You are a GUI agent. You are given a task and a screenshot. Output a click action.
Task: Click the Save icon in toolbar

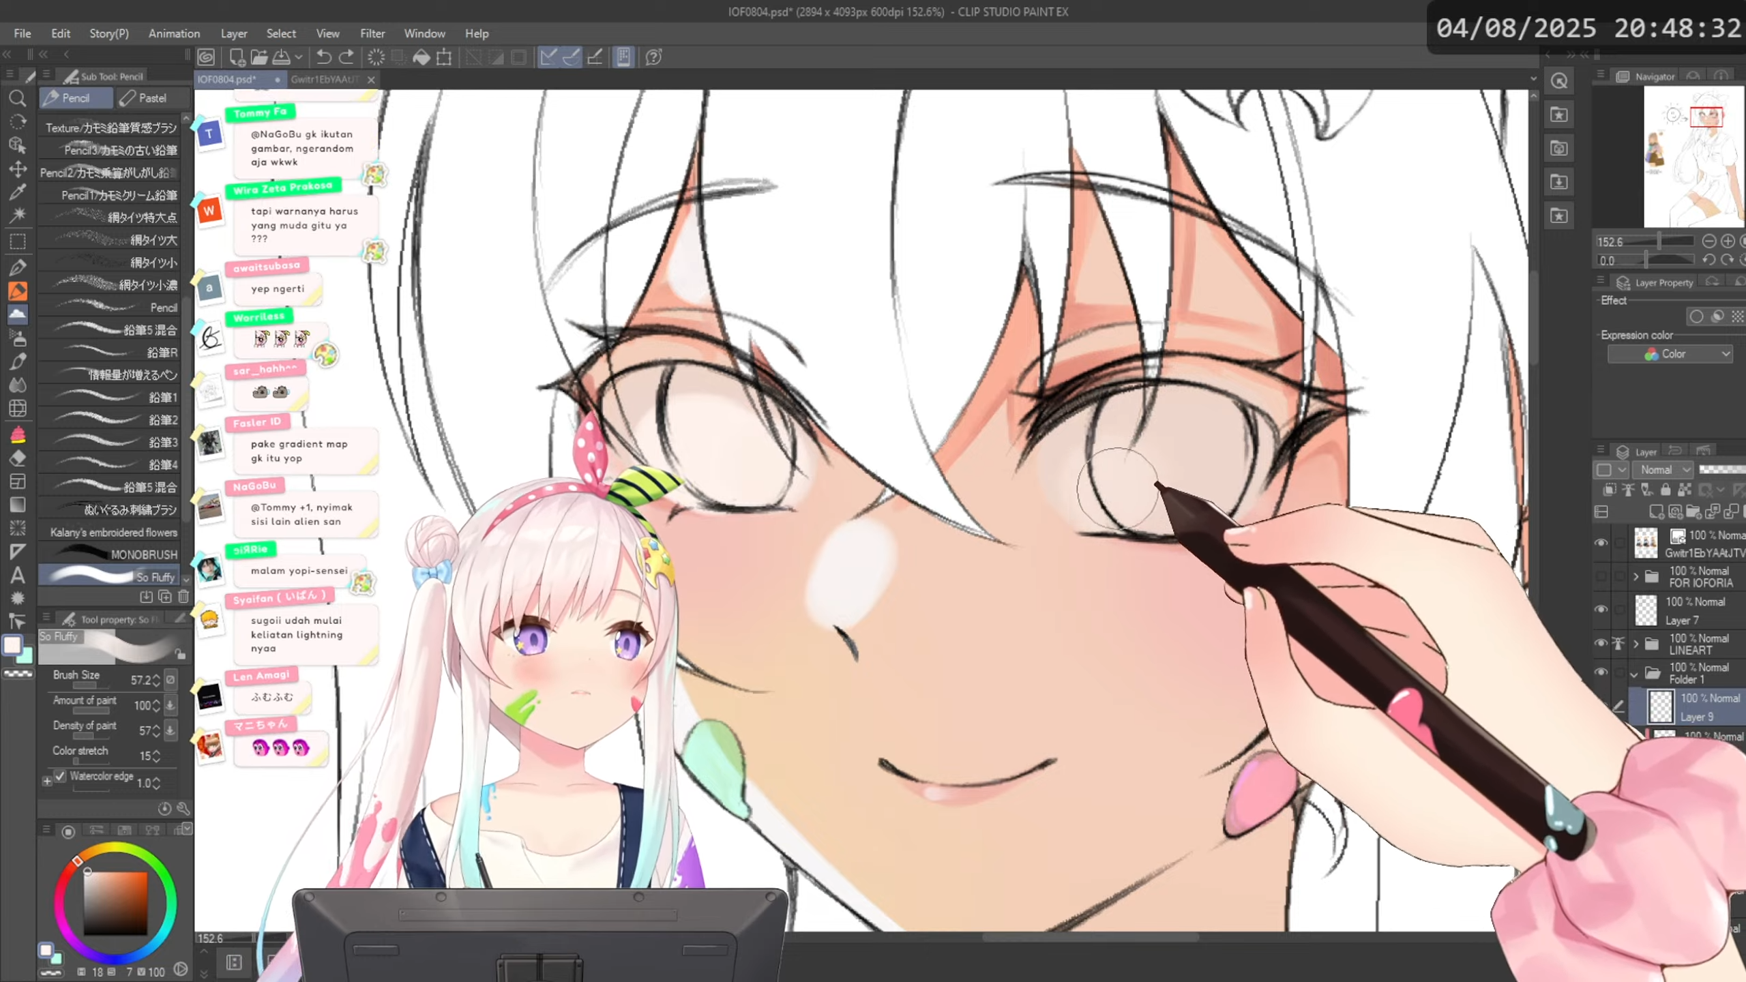click(281, 57)
